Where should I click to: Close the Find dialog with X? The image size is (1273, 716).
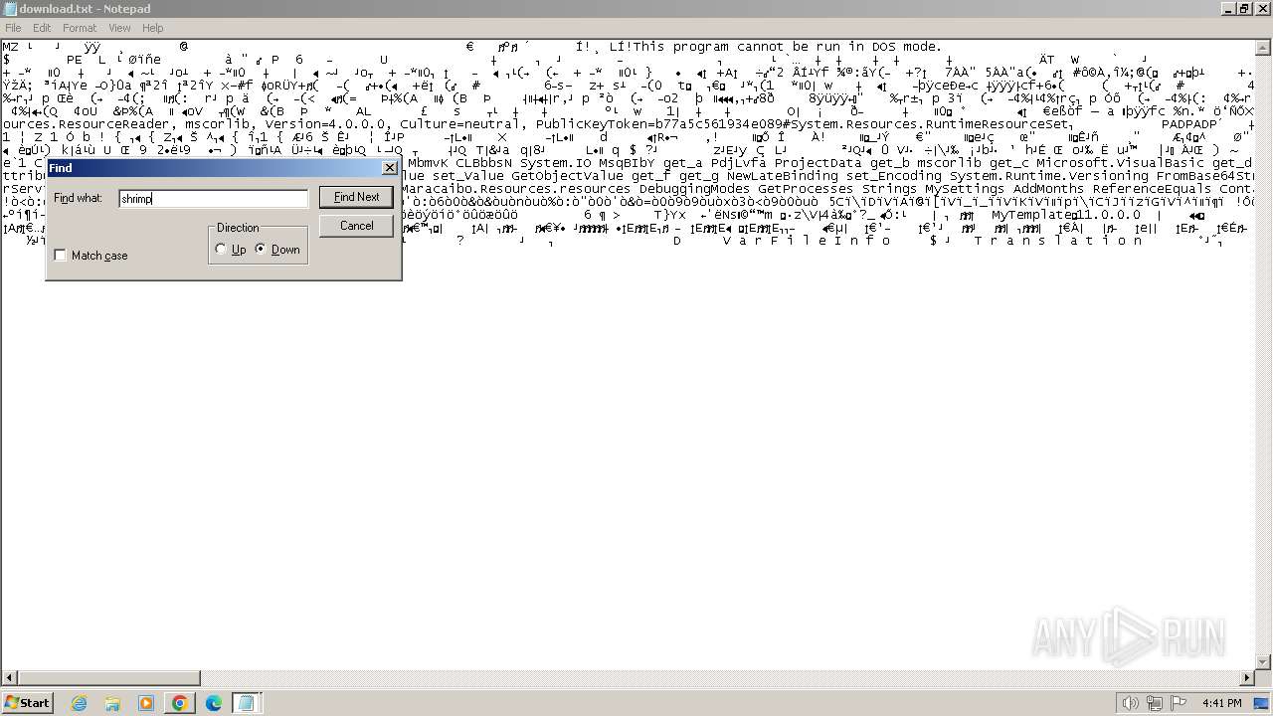pos(390,168)
